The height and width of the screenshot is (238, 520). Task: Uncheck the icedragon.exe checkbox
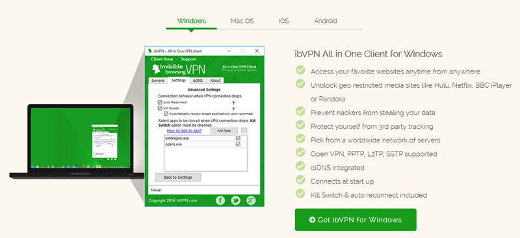point(238,138)
